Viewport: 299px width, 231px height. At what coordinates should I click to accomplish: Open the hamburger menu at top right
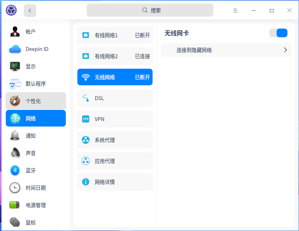pos(235,10)
